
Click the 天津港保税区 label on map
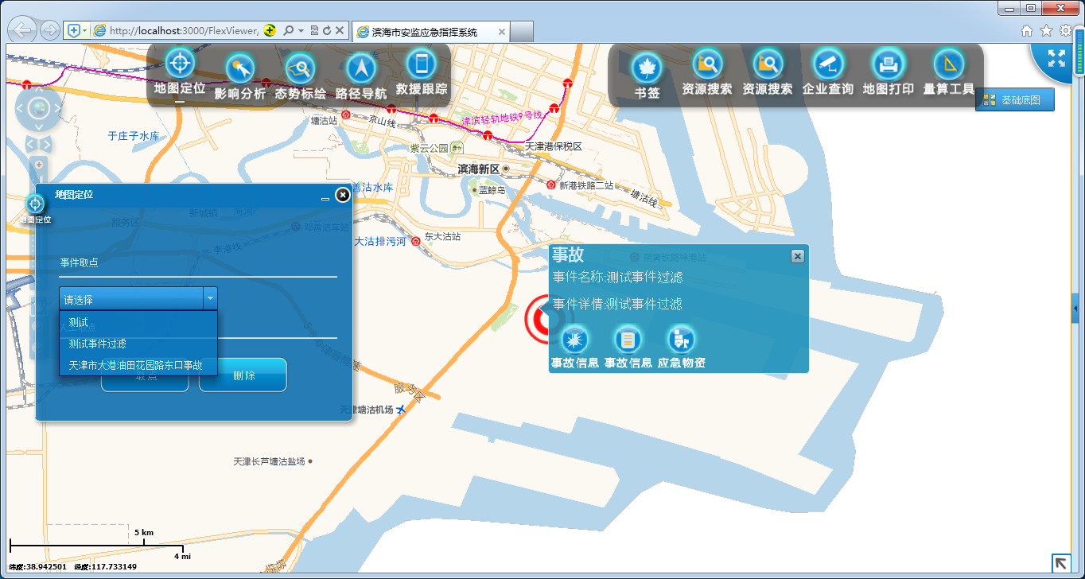pos(554,147)
